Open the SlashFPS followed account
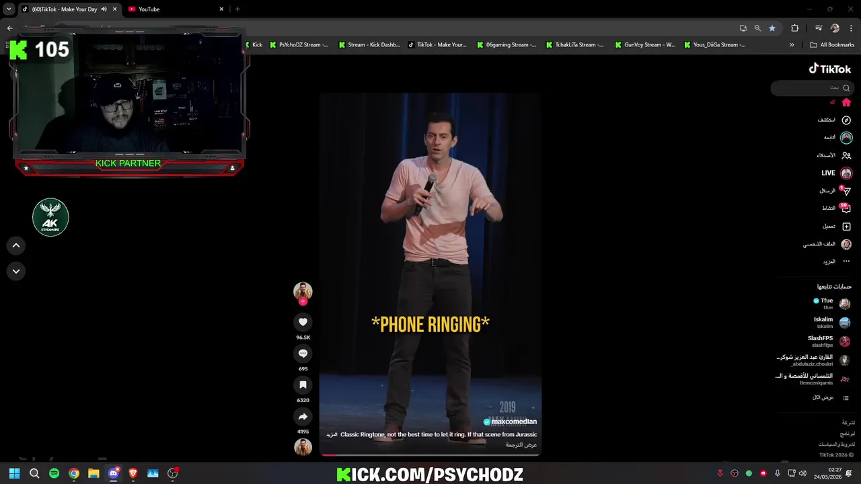Image resolution: width=861 pixels, height=484 pixels. (829, 341)
